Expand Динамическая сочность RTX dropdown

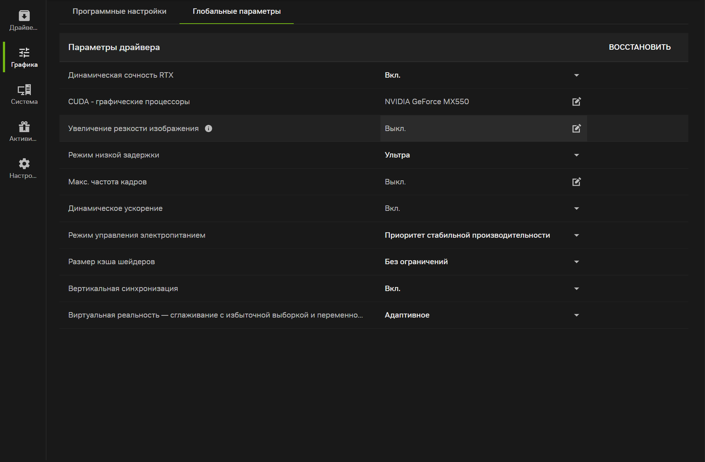tap(576, 75)
